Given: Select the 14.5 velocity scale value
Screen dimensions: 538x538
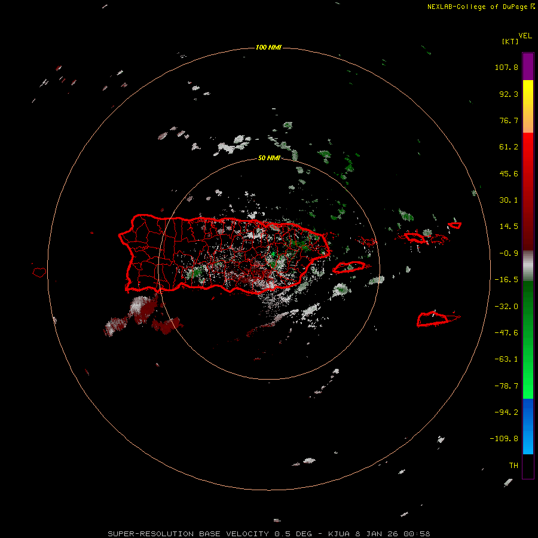Looking at the screenshot, I should tap(509, 227).
